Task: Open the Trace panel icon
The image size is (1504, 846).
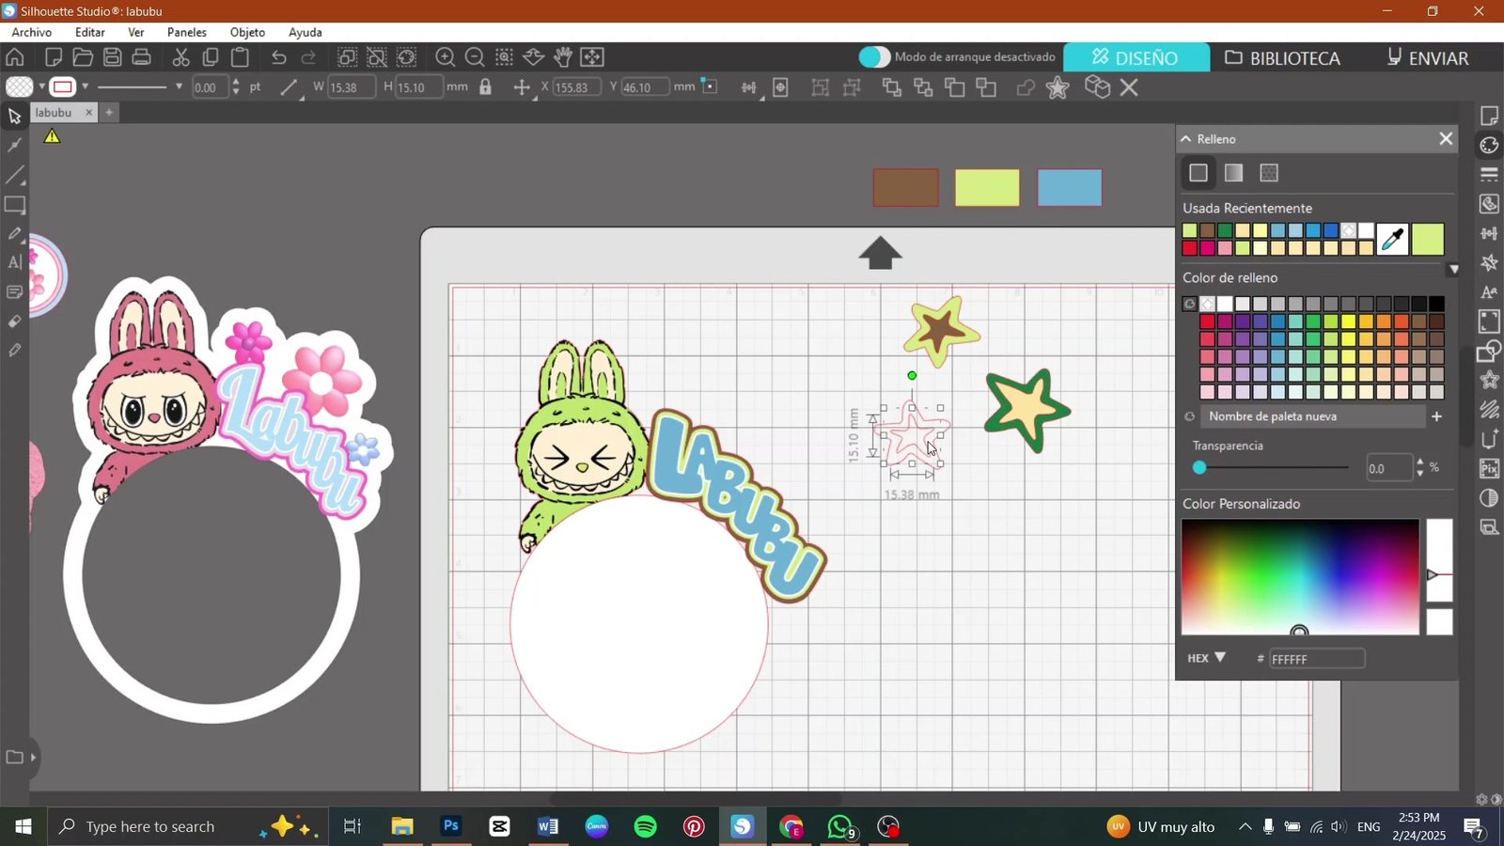Action: pos(1489,204)
